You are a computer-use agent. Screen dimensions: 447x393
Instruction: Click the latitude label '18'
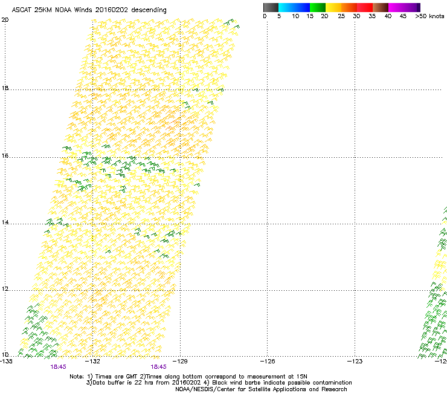pyautogui.click(x=5, y=88)
